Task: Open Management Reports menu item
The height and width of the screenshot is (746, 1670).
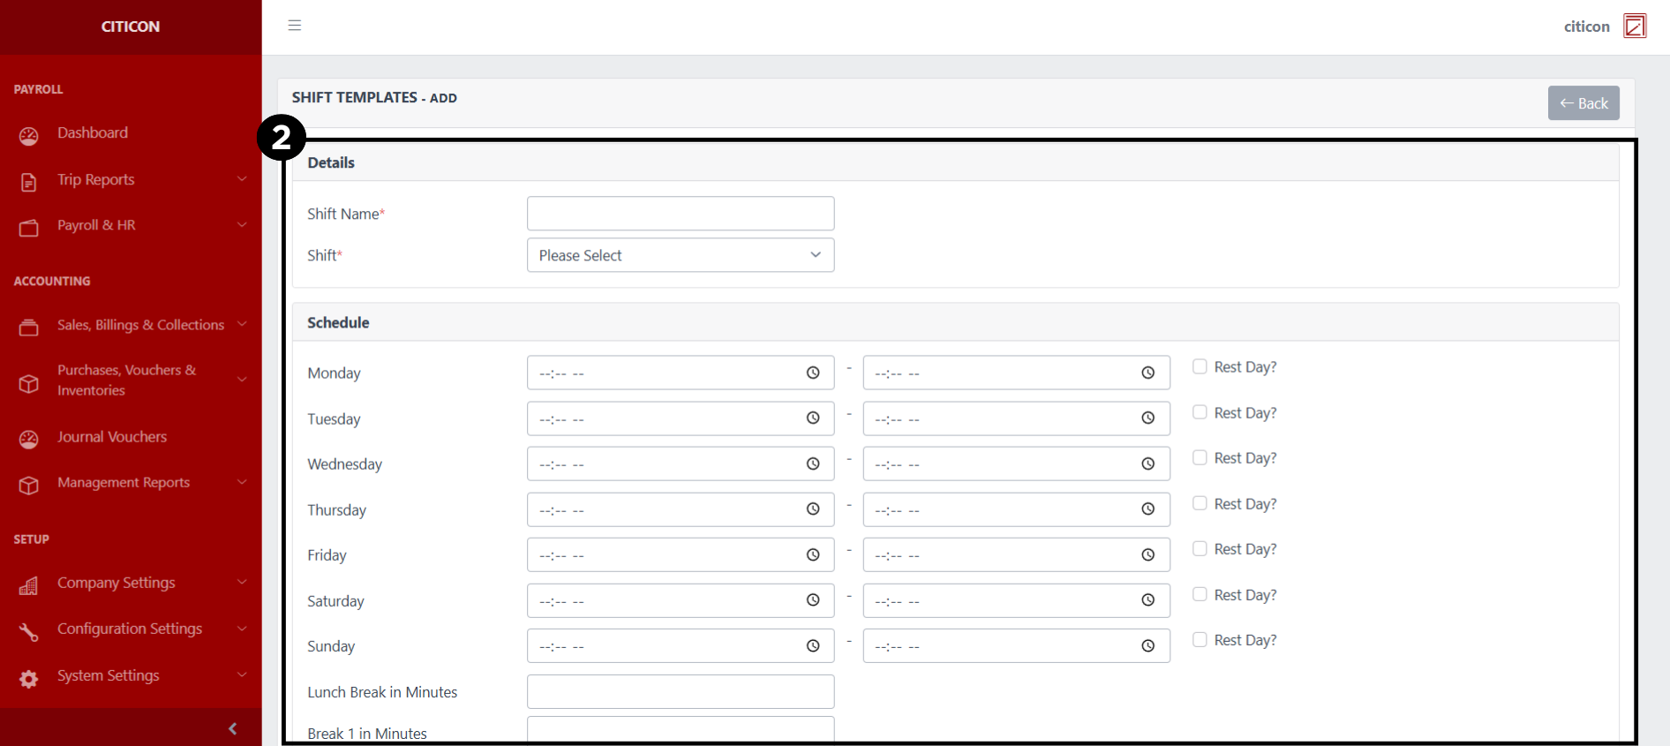Action: coord(124,482)
